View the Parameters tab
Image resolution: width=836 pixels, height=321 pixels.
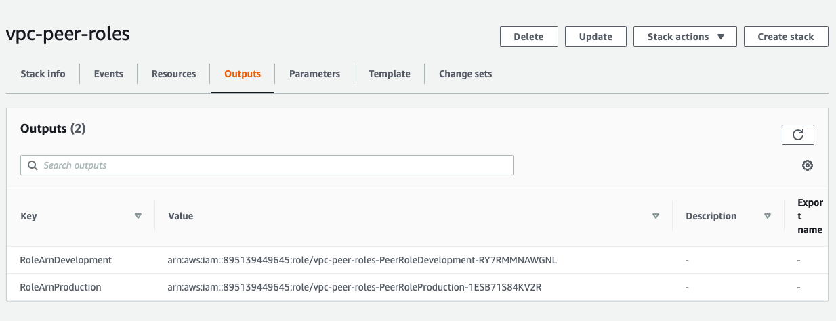tap(314, 74)
